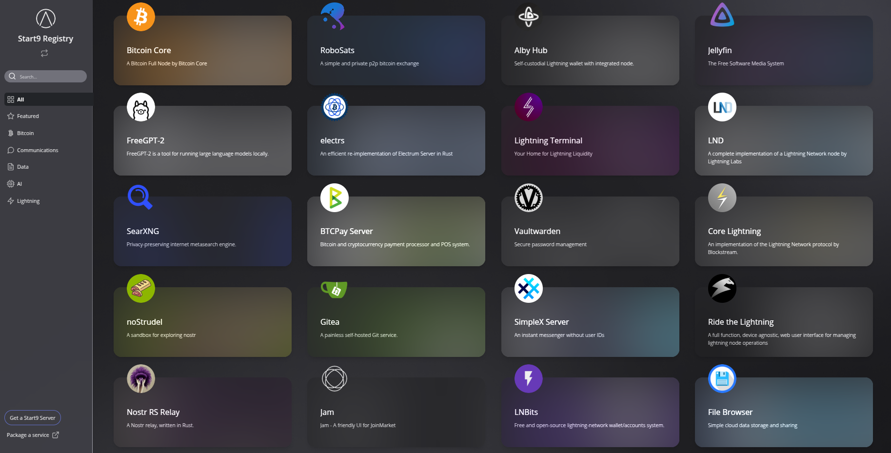Image resolution: width=891 pixels, height=453 pixels.
Task: Click the registry refresh icon
Action: (x=44, y=53)
